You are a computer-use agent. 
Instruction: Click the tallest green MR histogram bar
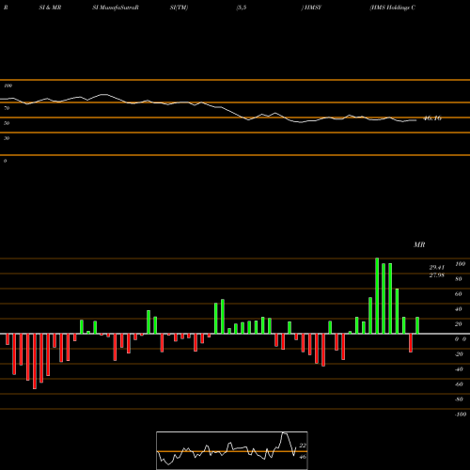pos(377,296)
